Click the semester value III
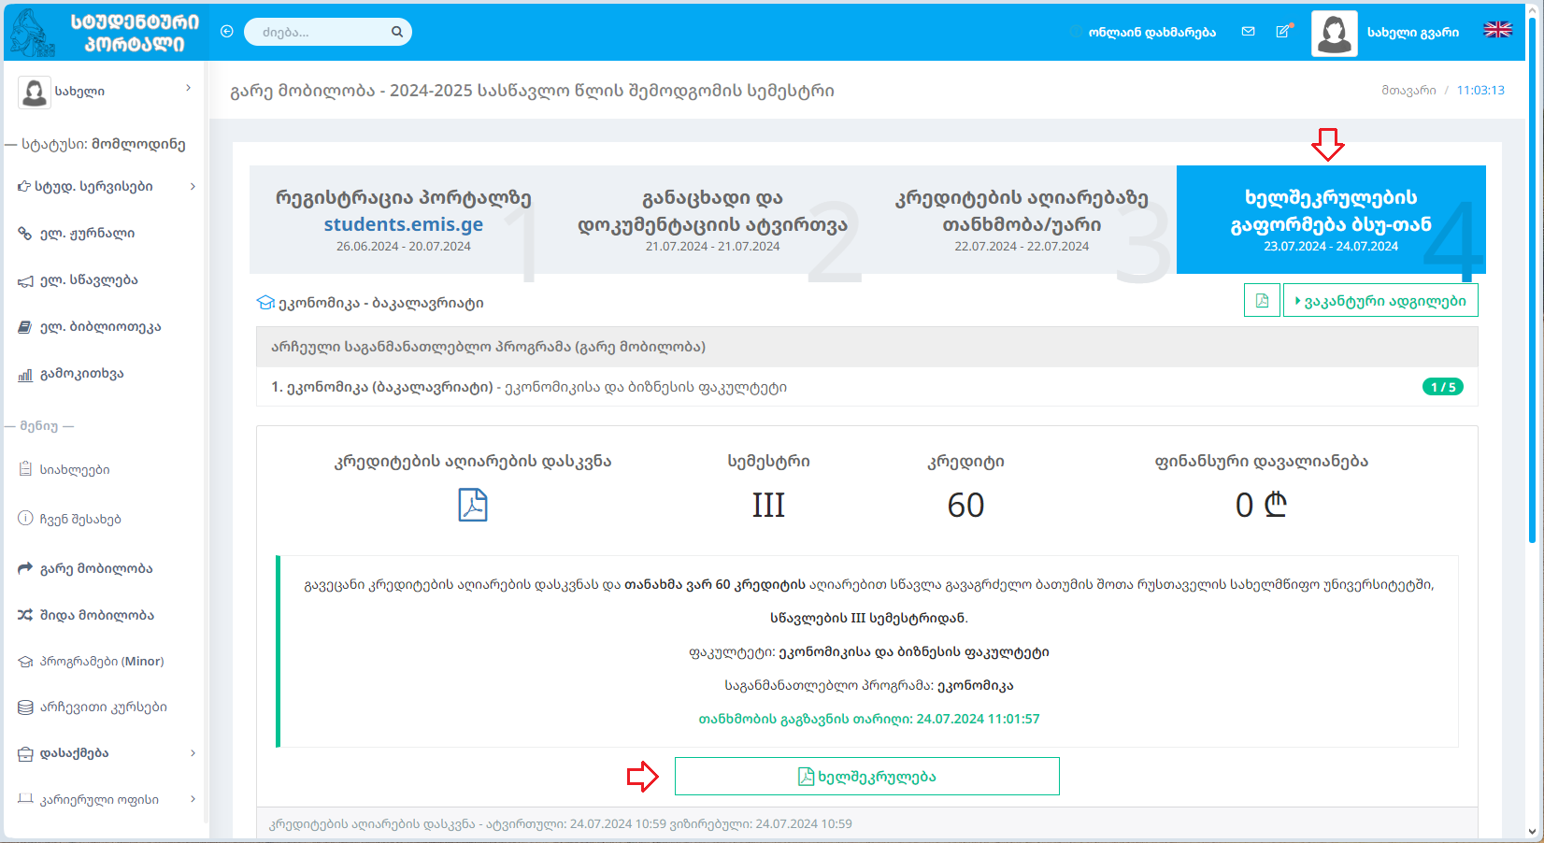This screenshot has width=1544, height=843. 768,505
